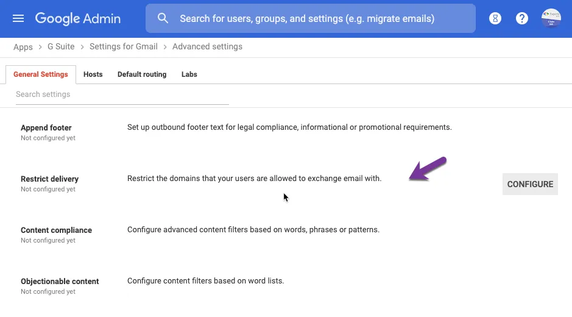
Task: Switch to the Hosts tab
Action: point(93,74)
